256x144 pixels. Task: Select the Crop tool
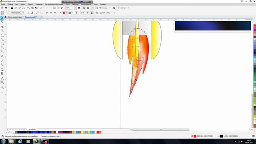point(2,27)
